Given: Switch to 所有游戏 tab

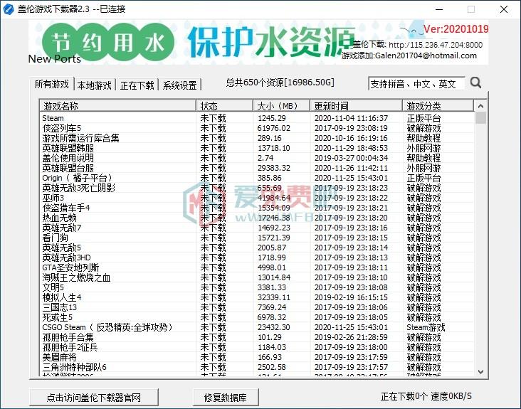Looking at the screenshot, I should [51, 85].
